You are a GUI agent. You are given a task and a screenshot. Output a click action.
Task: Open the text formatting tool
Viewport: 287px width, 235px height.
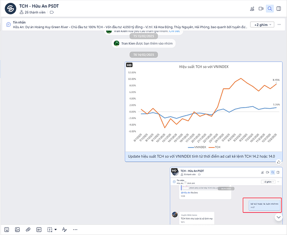pos(64,229)
